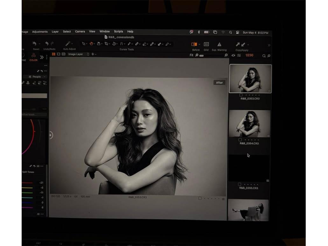This screenshot has height=246, width=328.
Task: Open the Camera menu
Action: click(x=80, y=32)
